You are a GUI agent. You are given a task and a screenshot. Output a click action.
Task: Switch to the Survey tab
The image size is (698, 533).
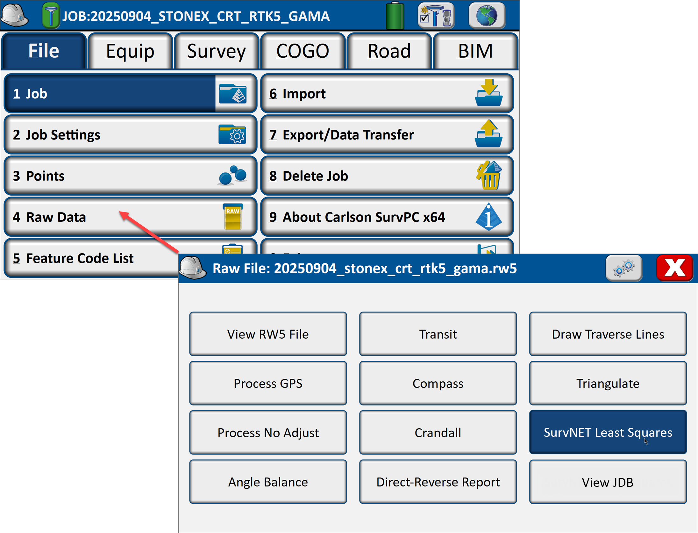217,51
